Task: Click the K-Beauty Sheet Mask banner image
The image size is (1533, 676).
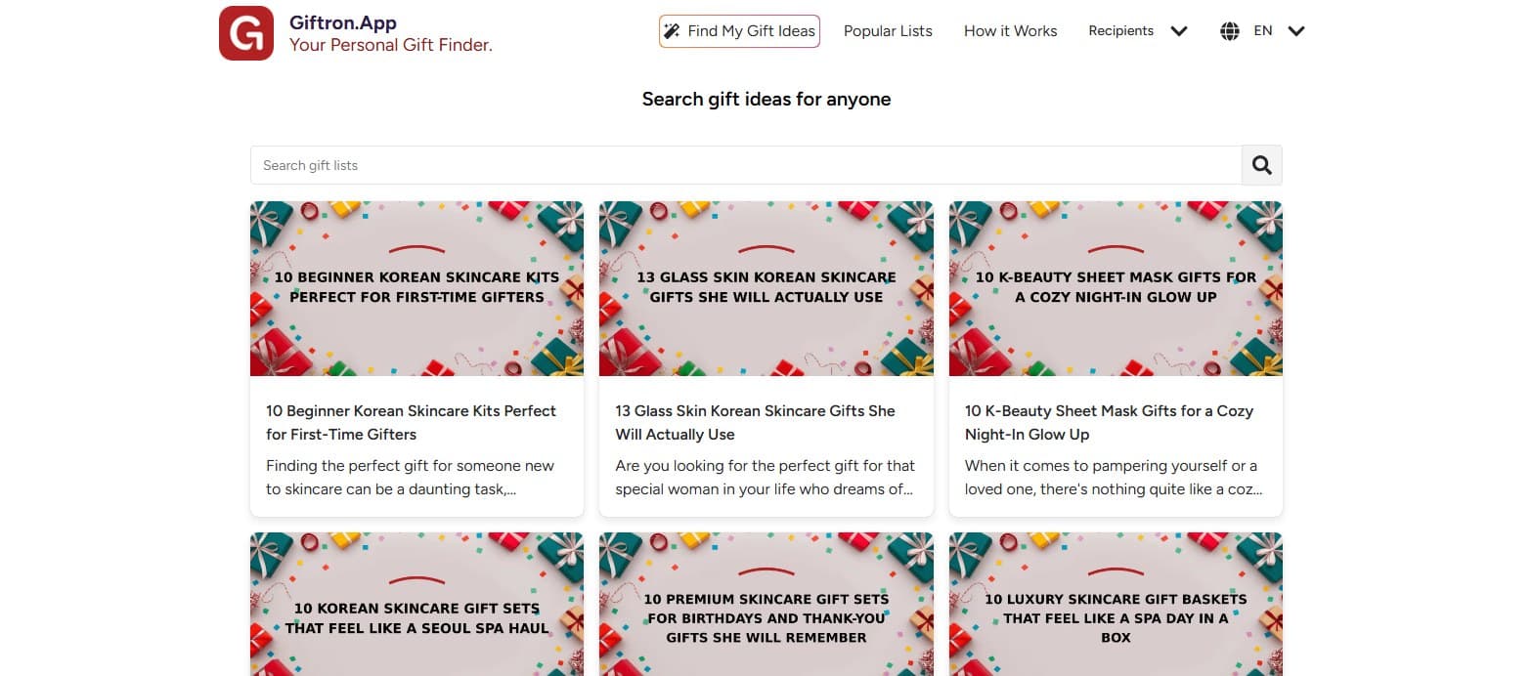Action: (x=1116, y=288)
